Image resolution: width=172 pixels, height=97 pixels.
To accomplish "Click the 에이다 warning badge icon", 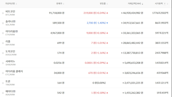I will coord(14,91).
